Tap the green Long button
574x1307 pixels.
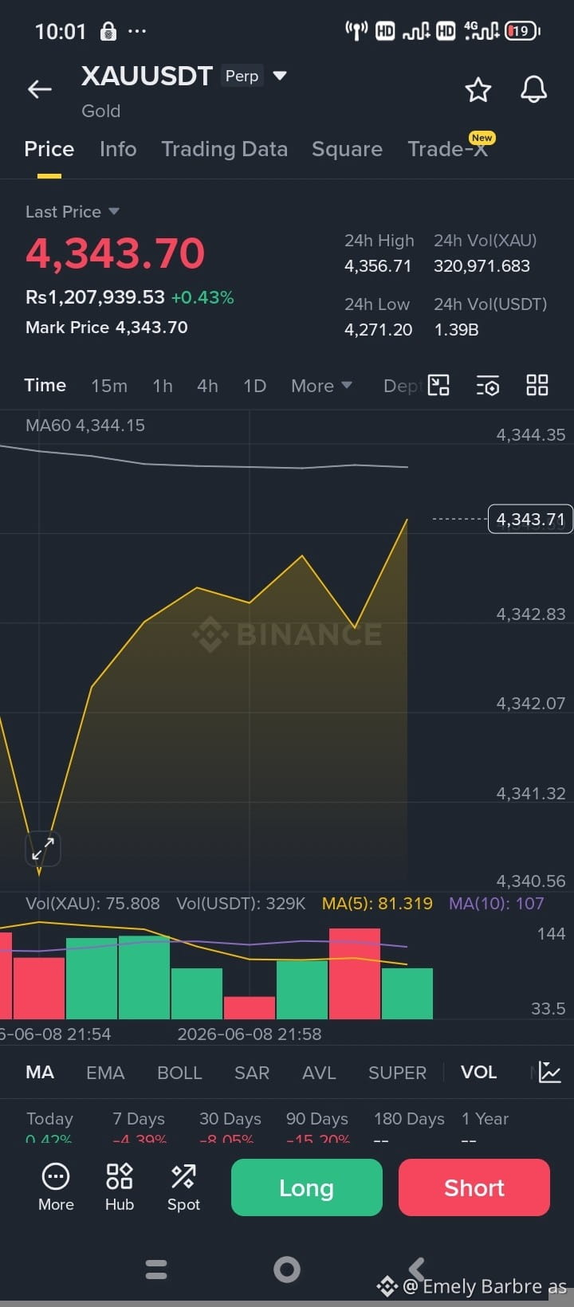click(x=307, y=1187)
